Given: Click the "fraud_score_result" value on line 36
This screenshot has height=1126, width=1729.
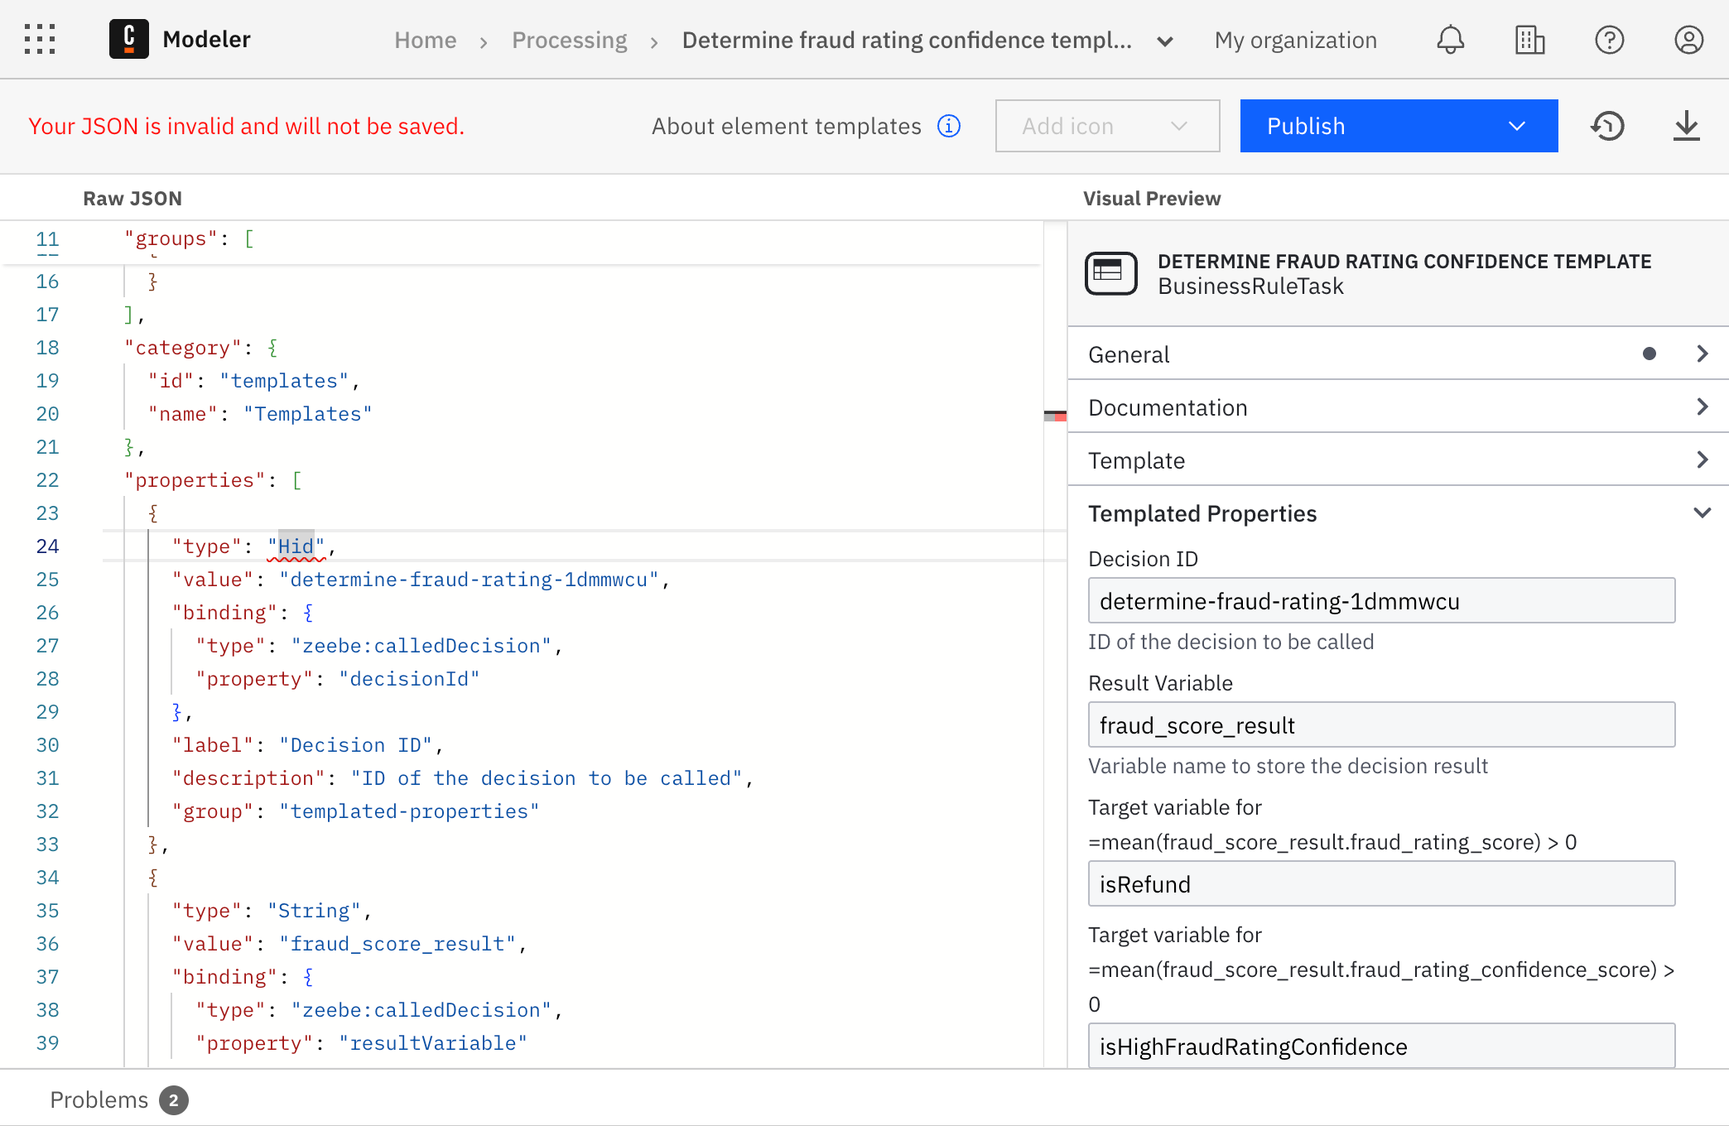Looking at the screenshot, I should click(x=397, y=944).
